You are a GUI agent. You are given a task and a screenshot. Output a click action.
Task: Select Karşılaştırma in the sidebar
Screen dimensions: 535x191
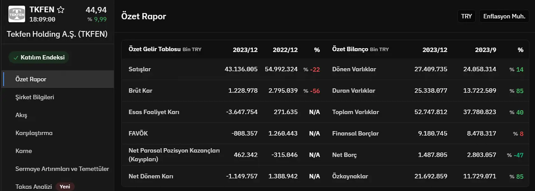point(34,133)
